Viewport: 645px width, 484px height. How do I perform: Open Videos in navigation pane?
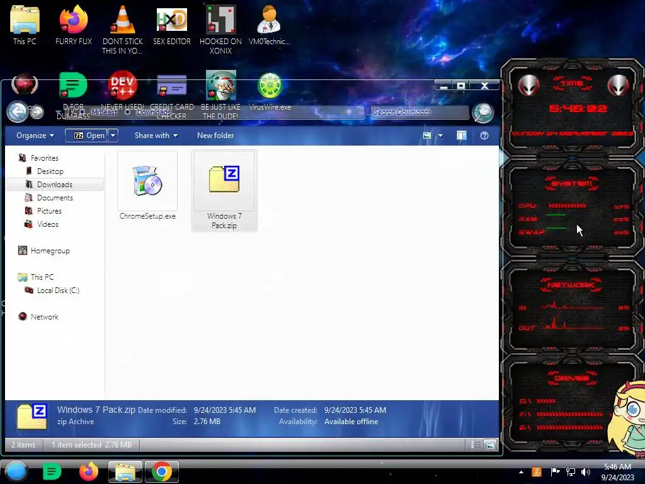[47, 224]
